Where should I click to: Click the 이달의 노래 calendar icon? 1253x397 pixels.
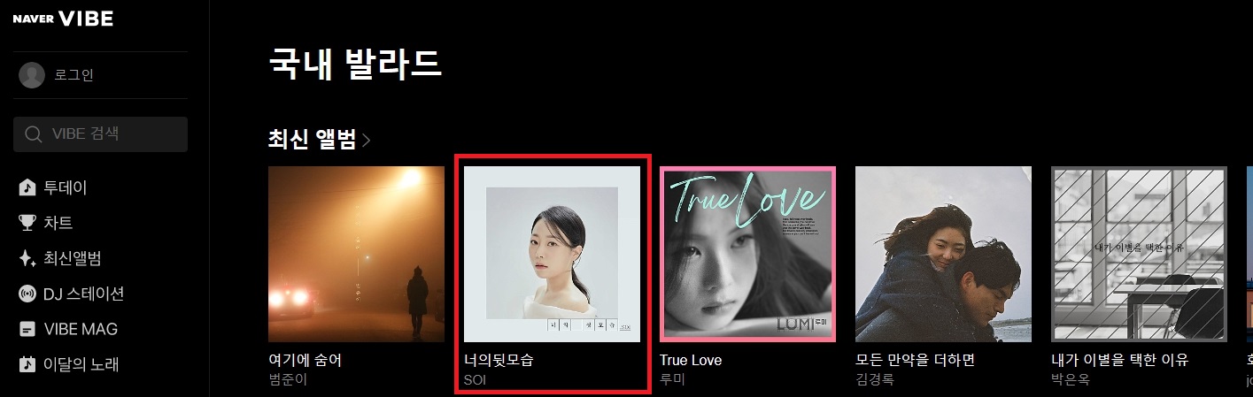pos(27,364)
